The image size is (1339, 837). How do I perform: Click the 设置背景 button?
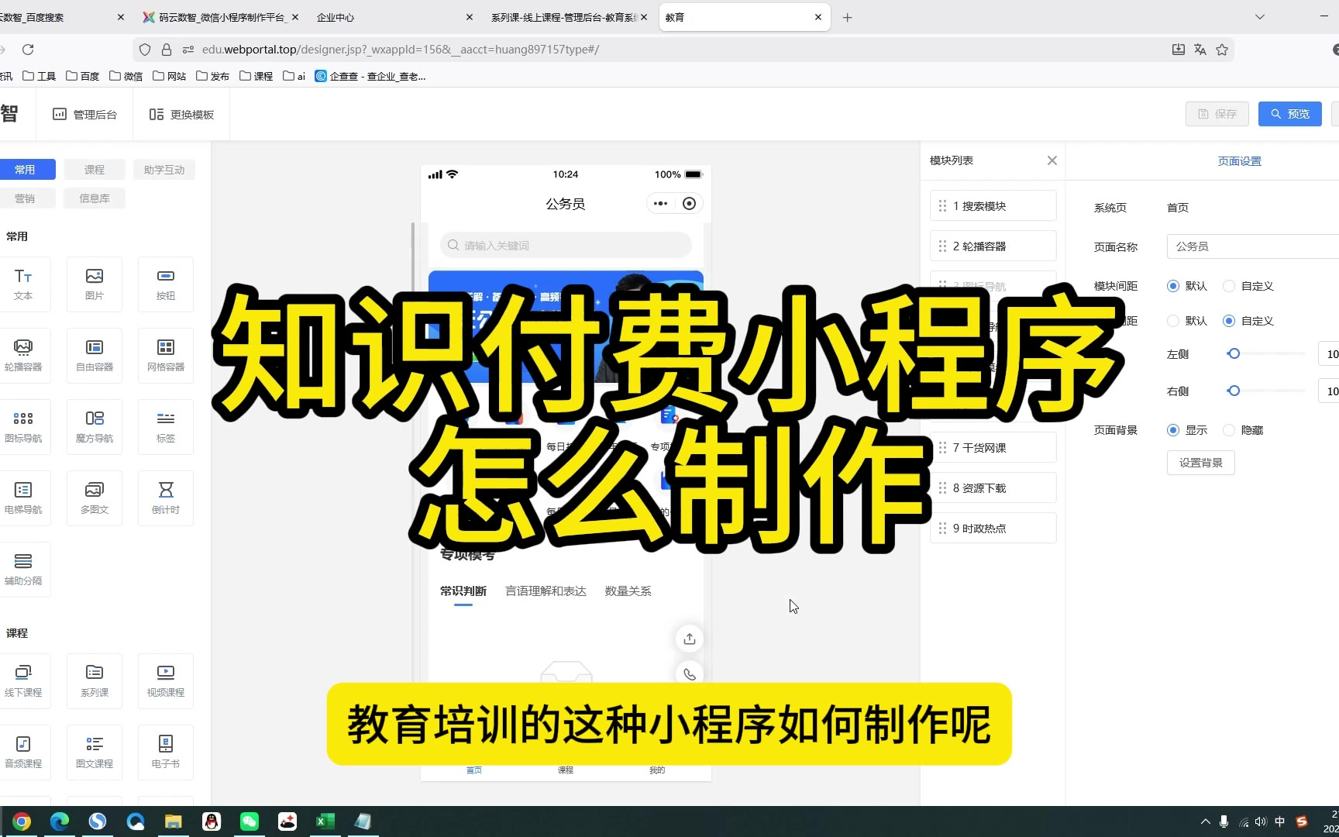tap(1200, 463)
